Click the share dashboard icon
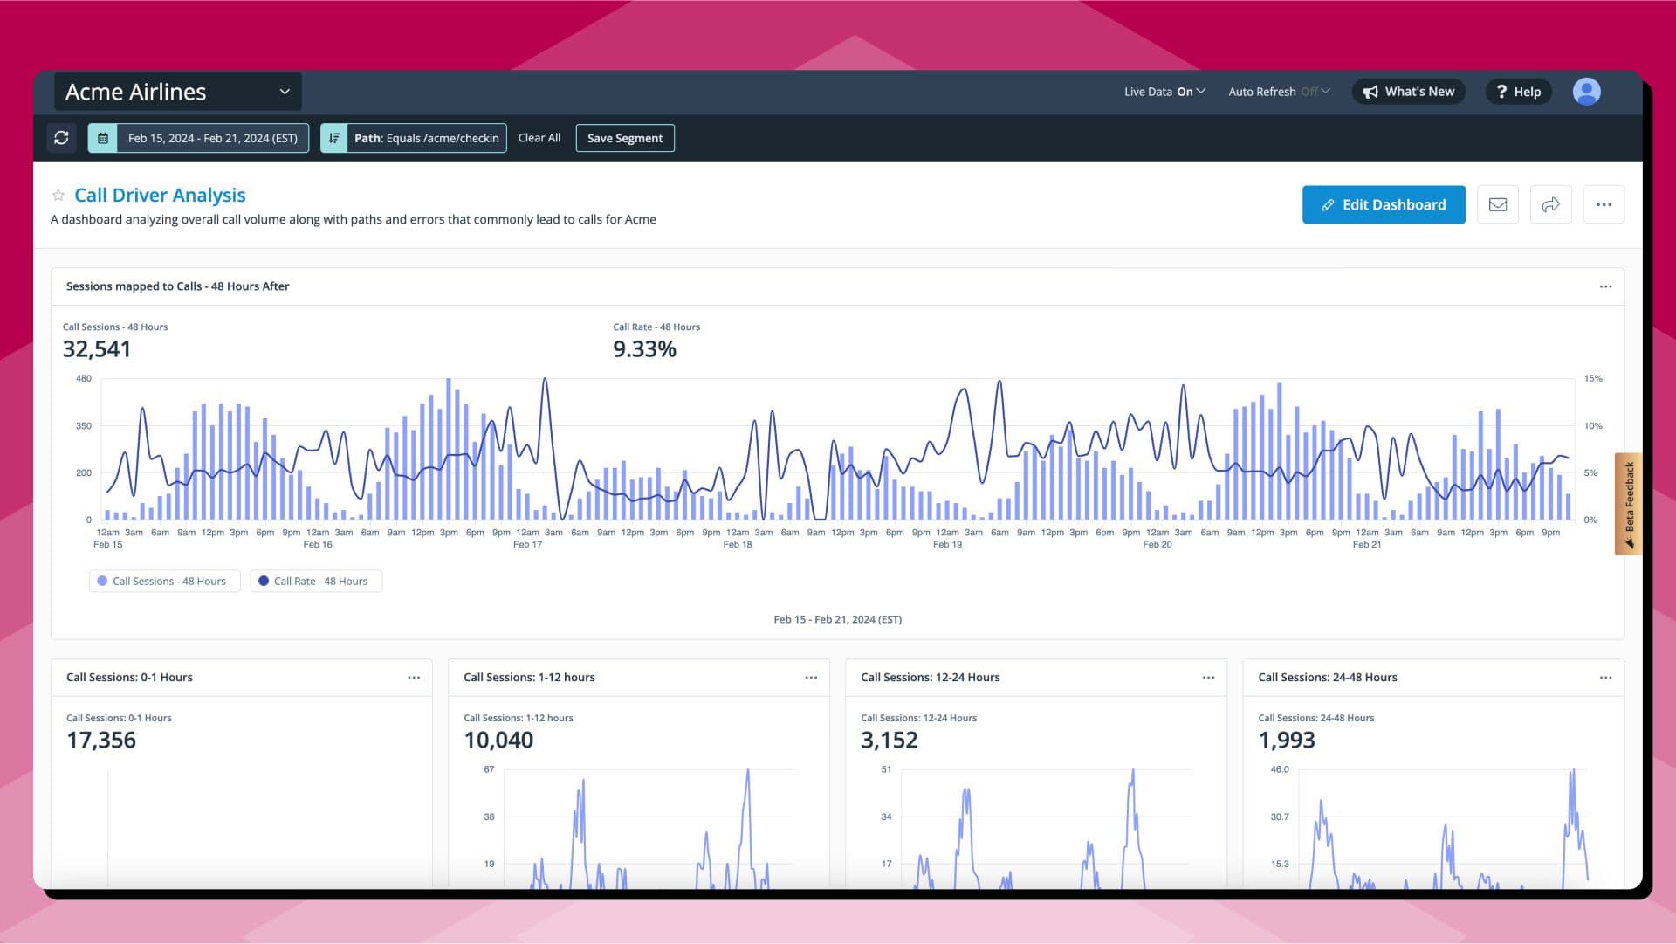Viewport: 1676px width, 944px height. [x=1551, y=204]
